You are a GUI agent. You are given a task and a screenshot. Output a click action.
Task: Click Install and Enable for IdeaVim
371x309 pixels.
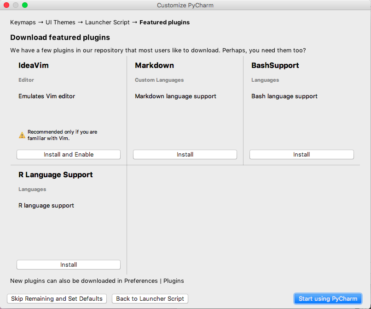(69, 154)
